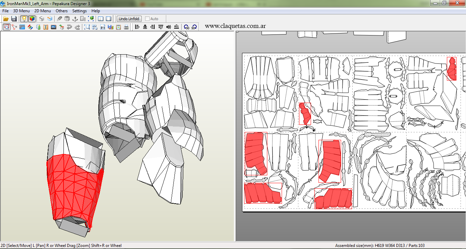Select the Select/Move arrow tool
This screenshot has width=466, height=249.
[x=6, y=27]
